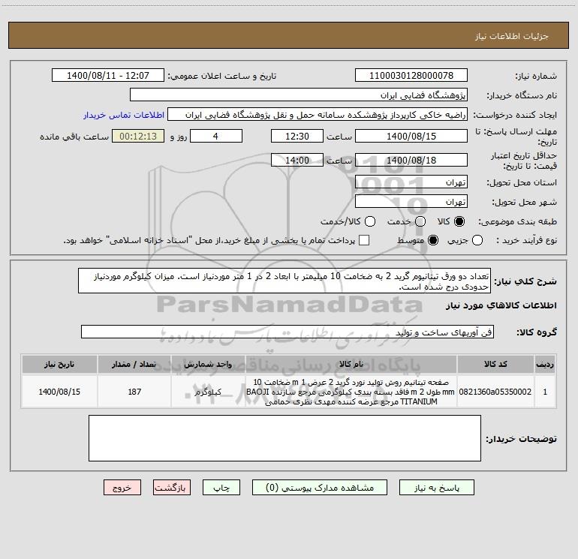
Task: Click the general need description text box
Action: click(284, 281)
